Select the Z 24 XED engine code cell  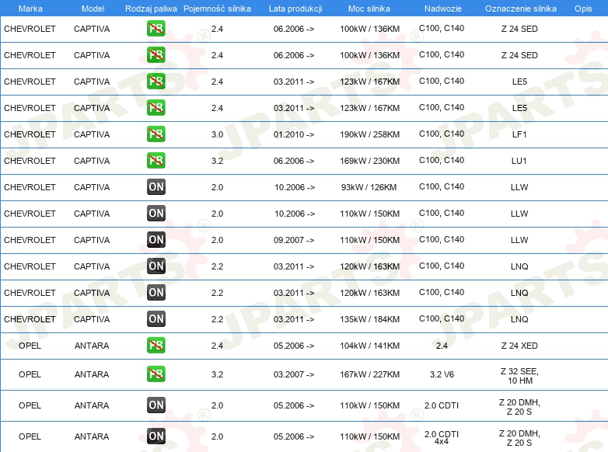coord(519,346)
